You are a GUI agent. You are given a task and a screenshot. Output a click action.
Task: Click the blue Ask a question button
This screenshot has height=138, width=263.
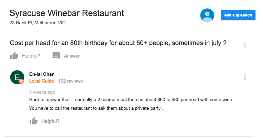(238, 15)
